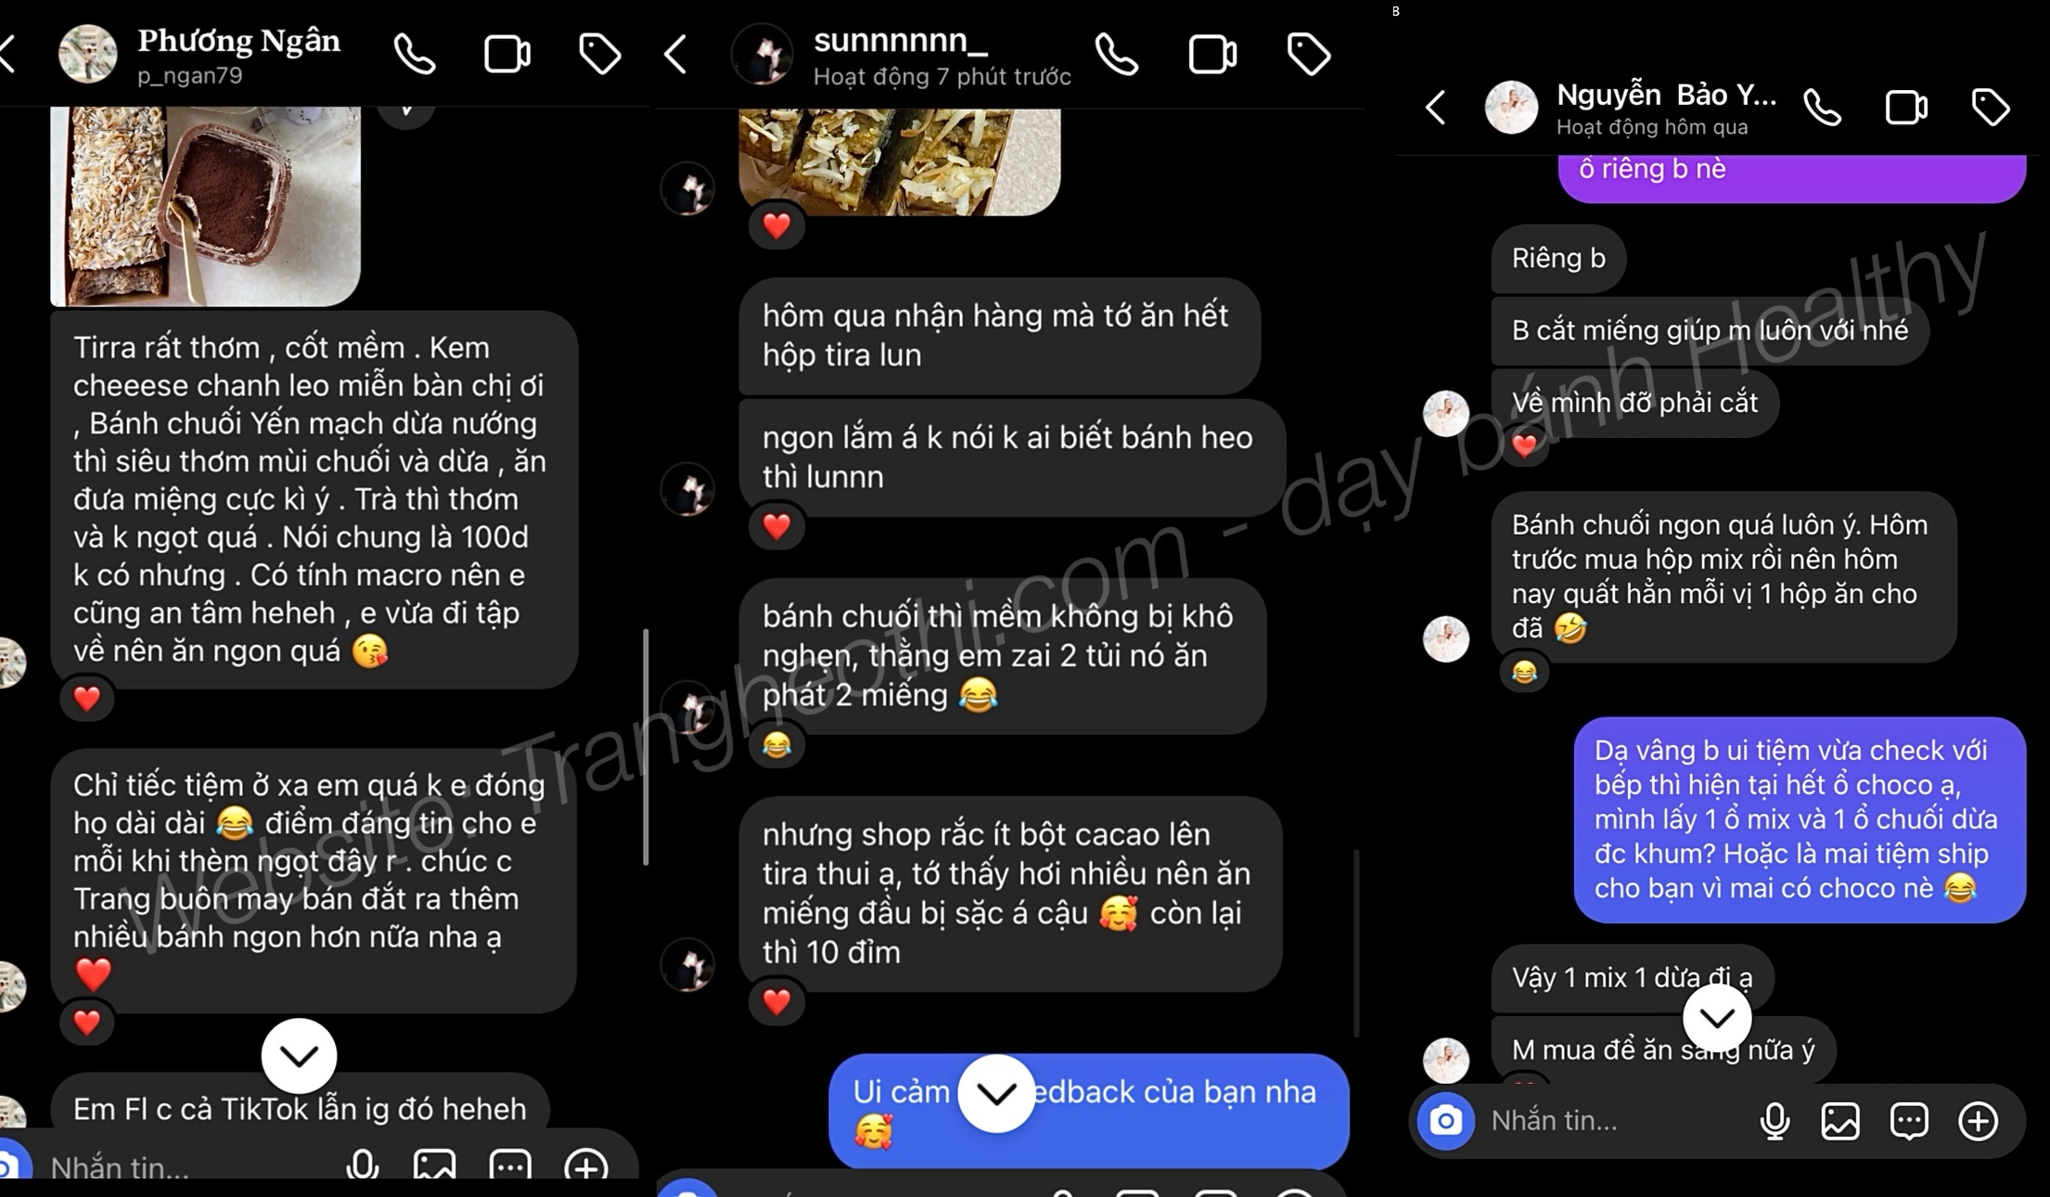Open photo gallery icon in Nguyễn Bảo Y message bar
The width and height of the screenshot is (2050, 1197).
point(1840,1121)
